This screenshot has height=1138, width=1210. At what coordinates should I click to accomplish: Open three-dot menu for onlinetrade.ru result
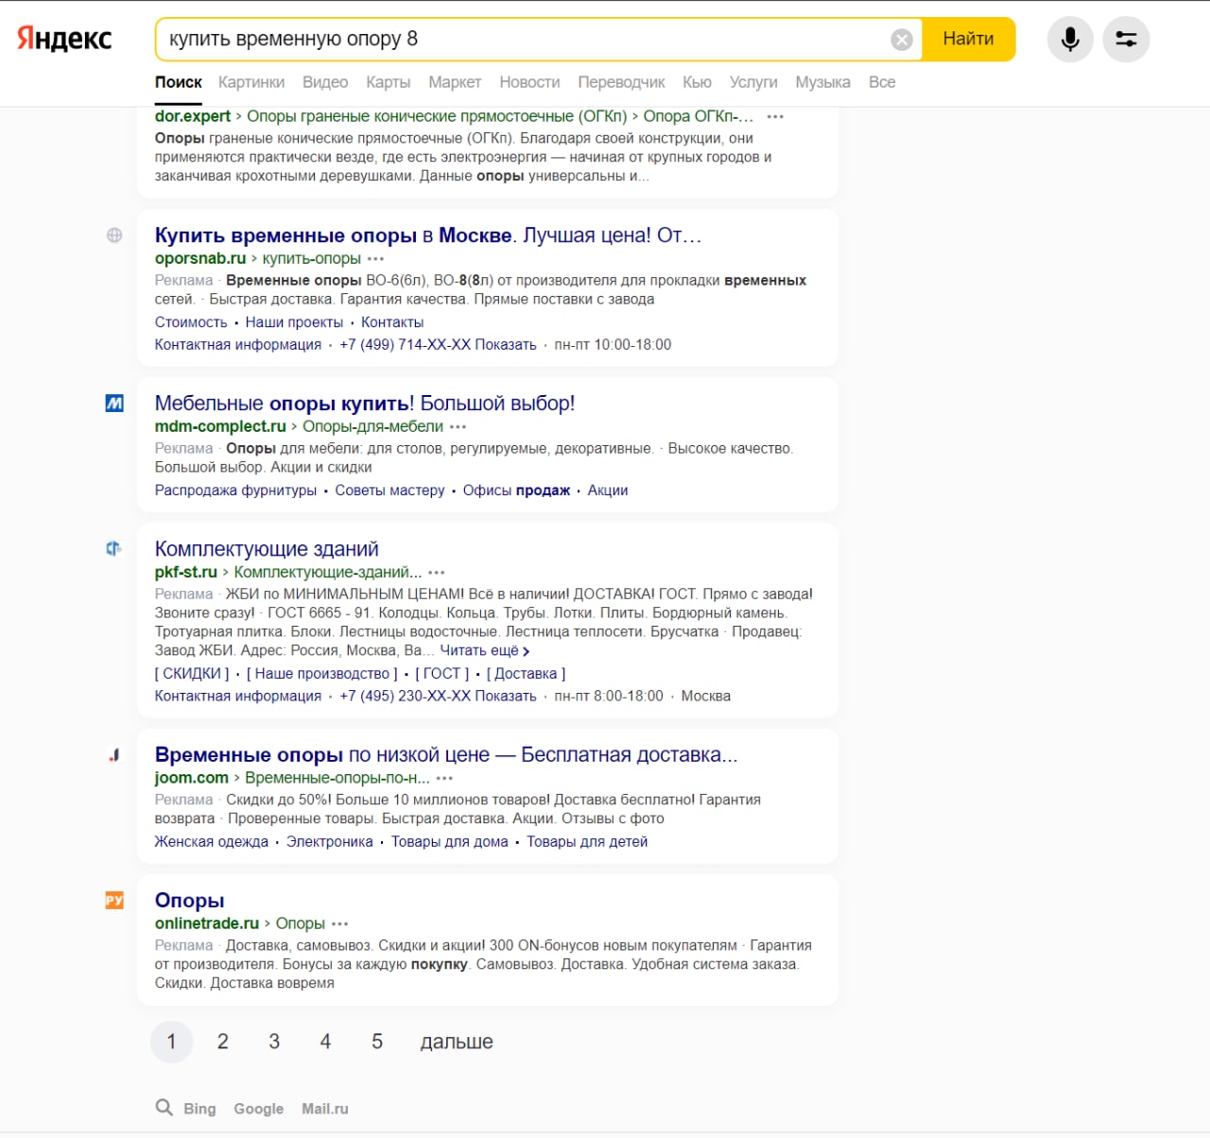click(339, 924)
